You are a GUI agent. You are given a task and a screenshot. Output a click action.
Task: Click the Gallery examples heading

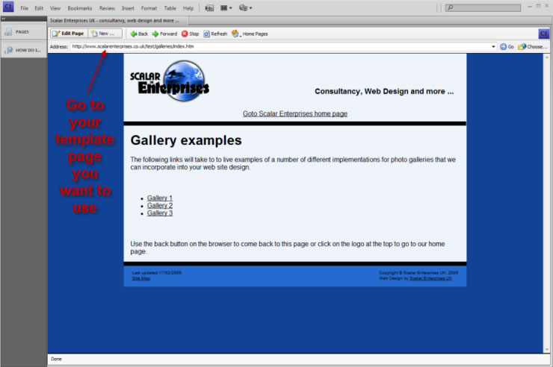(x=186, y=140)
